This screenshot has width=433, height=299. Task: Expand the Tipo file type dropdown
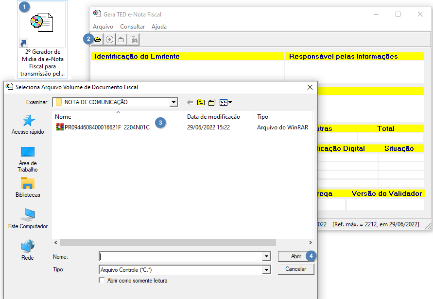pos(266,270)
